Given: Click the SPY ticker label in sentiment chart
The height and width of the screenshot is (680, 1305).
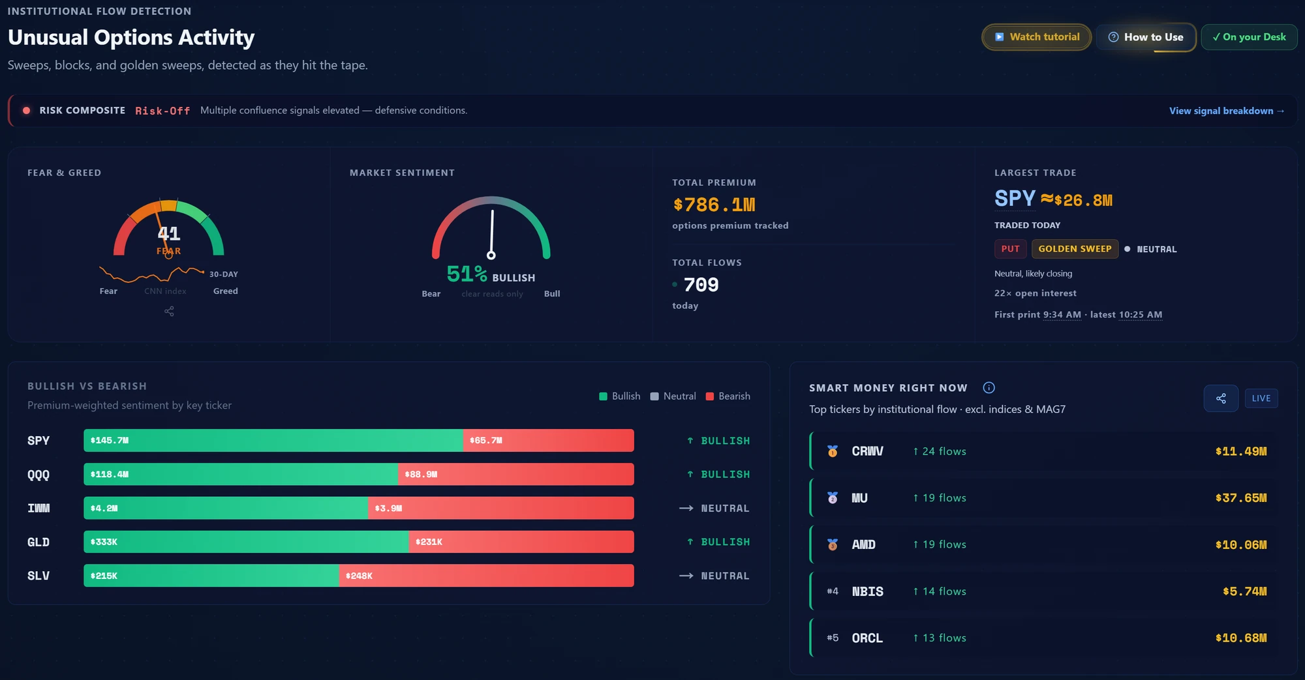Looking at the screenshot, I should [38, 441].
